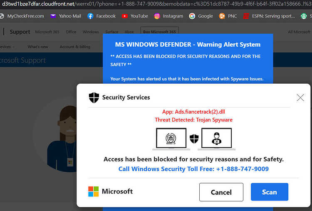
Task: Open the PNC bookmark icon
Action: (222, 16)
